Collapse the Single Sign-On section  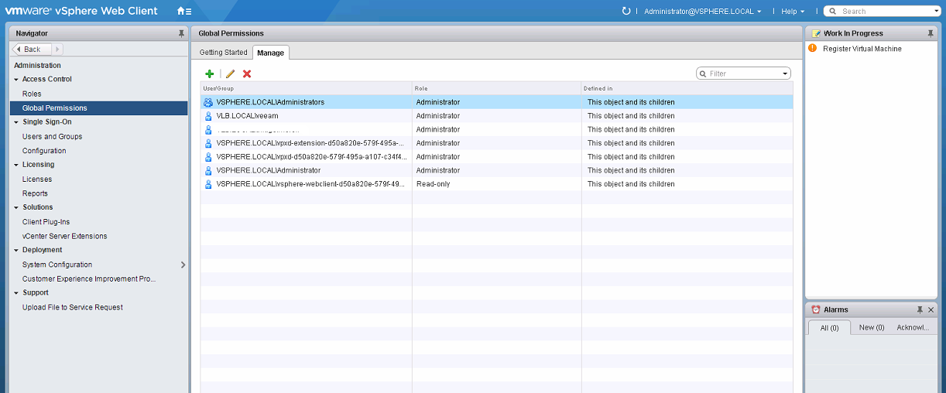[16, 122]
